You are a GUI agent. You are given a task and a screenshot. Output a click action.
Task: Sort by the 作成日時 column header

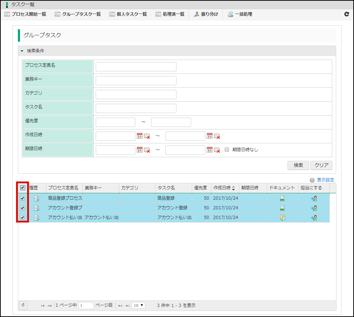(x=224, y=188)
